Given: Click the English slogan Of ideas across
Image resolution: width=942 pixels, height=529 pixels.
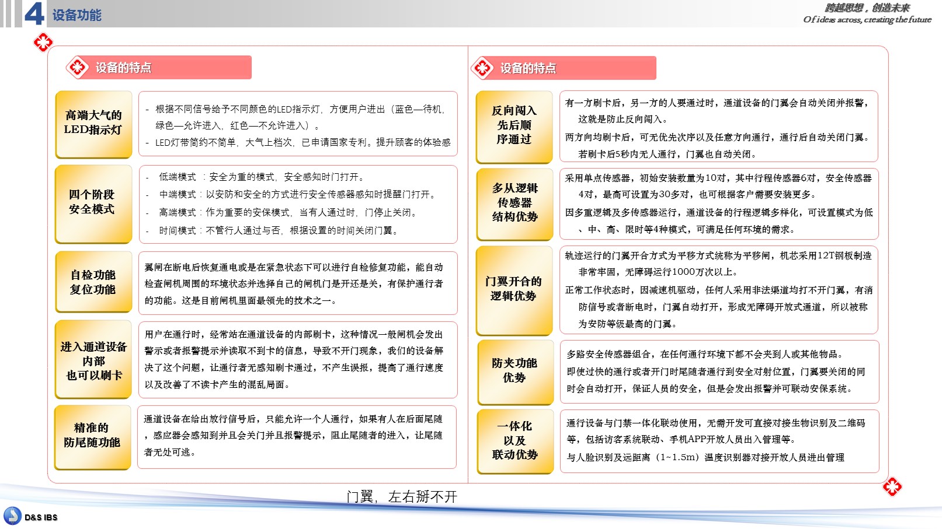Looking at the screenshot, I should coord(867,19).
